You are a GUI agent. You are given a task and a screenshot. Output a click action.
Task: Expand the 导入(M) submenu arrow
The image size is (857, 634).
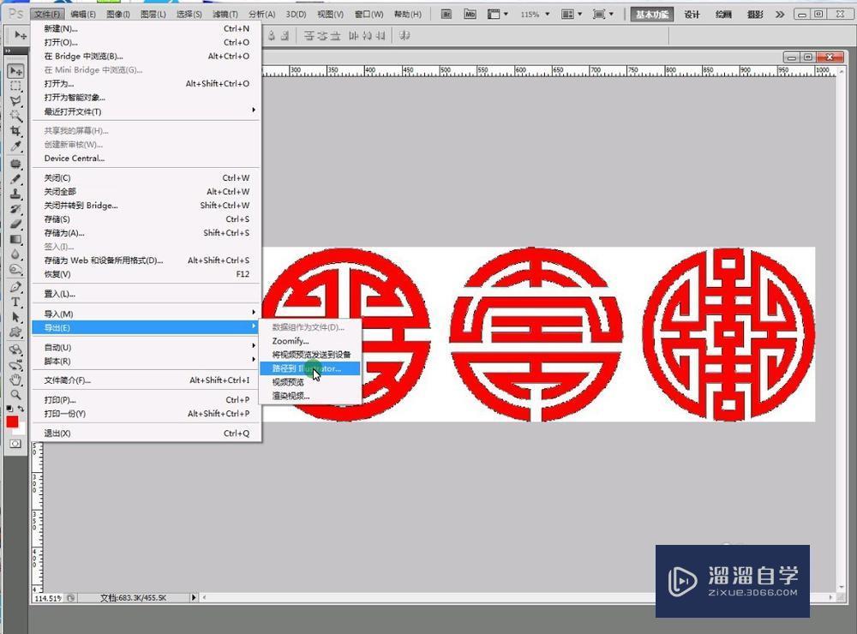254,313
